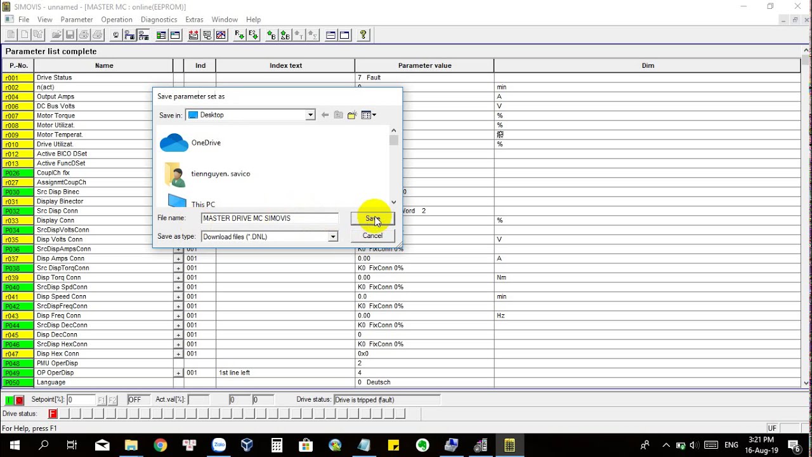Go back using the dialog's back arrow
This screenshot has height=457, width=812.
(x=325, y=115)
